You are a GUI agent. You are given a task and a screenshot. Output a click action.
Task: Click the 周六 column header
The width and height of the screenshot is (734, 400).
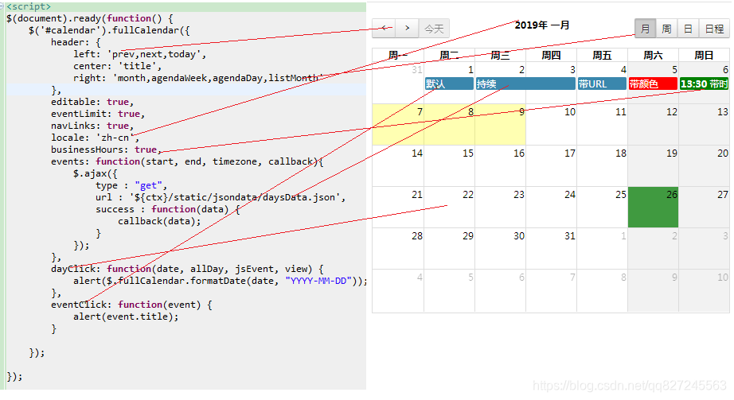[653, 55]
